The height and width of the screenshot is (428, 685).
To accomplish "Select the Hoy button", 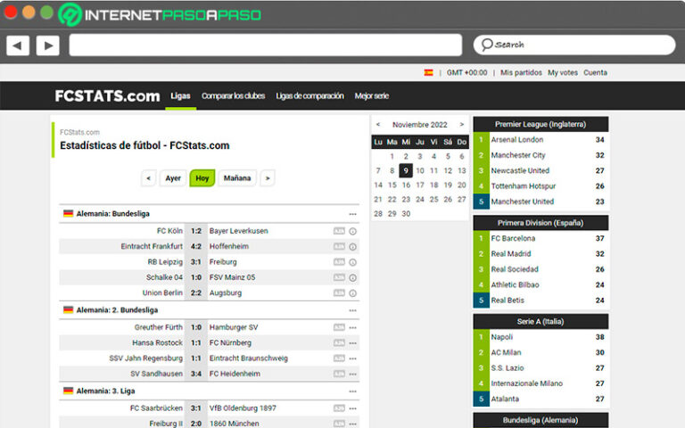I will click(202, 178).
